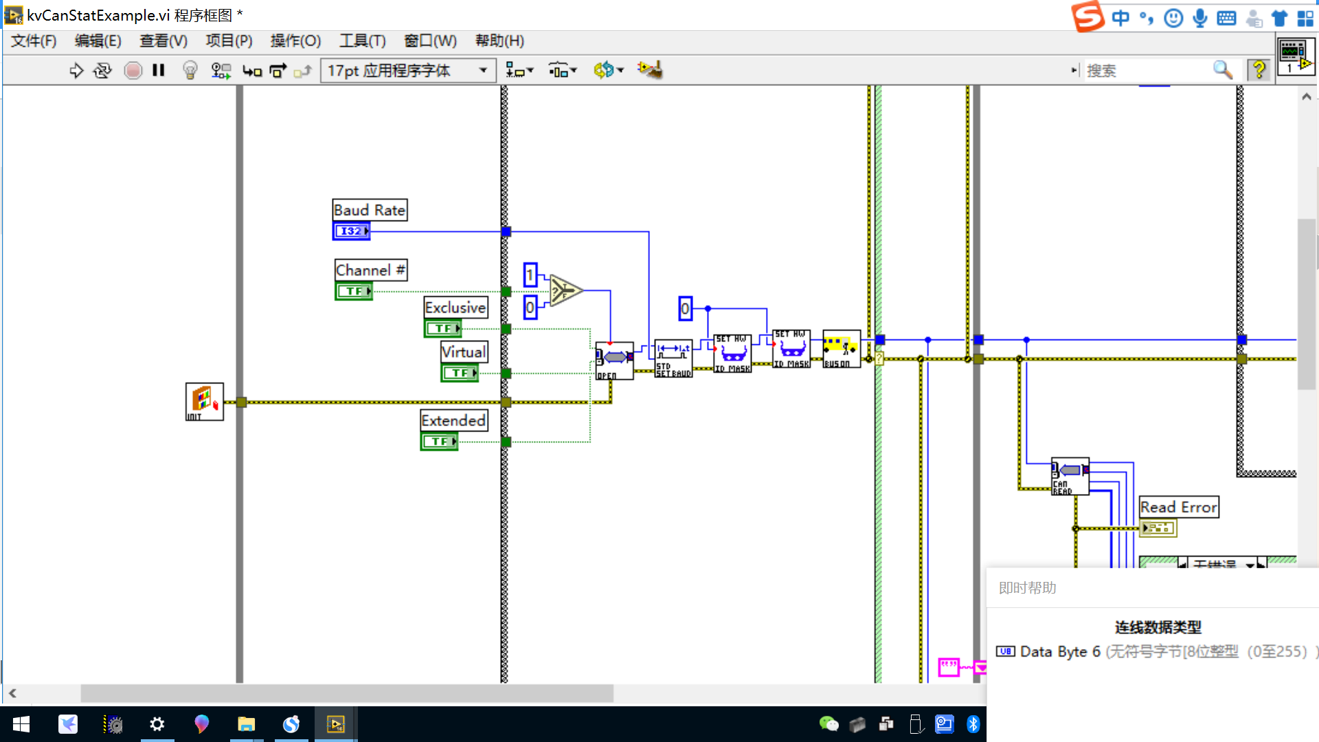Screen dimensions: 1319x742
Task: Click the Step Over button
Action: tap(278, 70)
